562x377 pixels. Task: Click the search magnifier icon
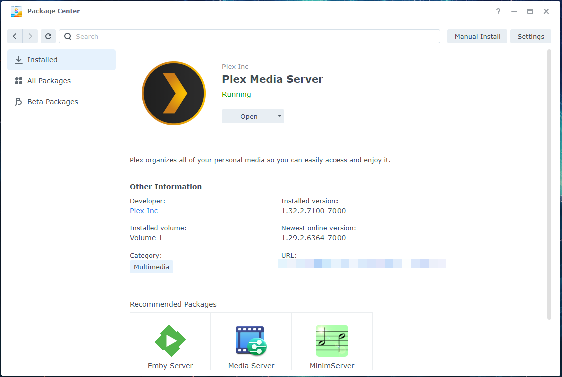(68, 36)
